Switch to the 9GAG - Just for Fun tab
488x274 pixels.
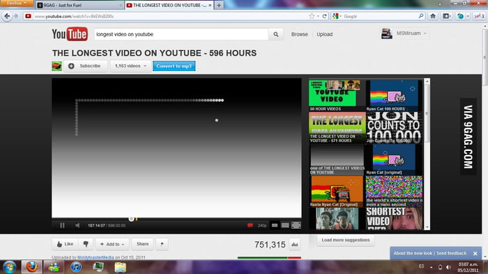(x=79, y=6)
